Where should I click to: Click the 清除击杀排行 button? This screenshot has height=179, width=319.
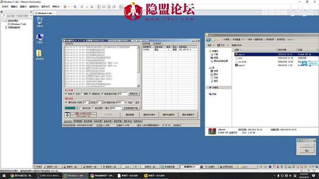point(149,115)
